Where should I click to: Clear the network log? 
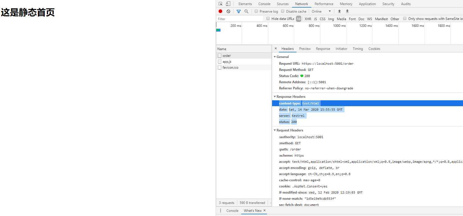point(228,11)
